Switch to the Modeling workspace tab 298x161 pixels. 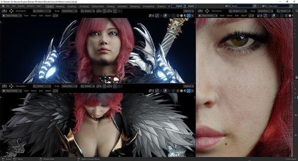tap(60, 6)
